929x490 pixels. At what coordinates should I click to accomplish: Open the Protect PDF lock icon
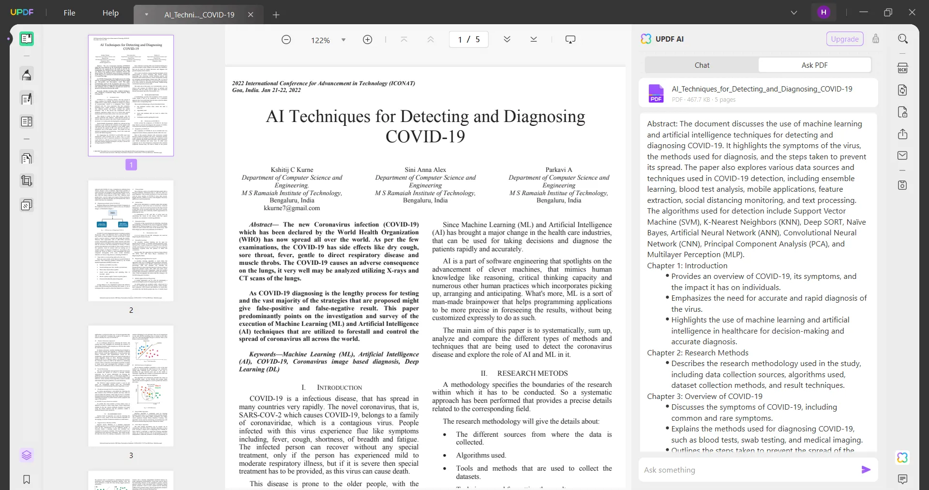[x=903, y=112]
